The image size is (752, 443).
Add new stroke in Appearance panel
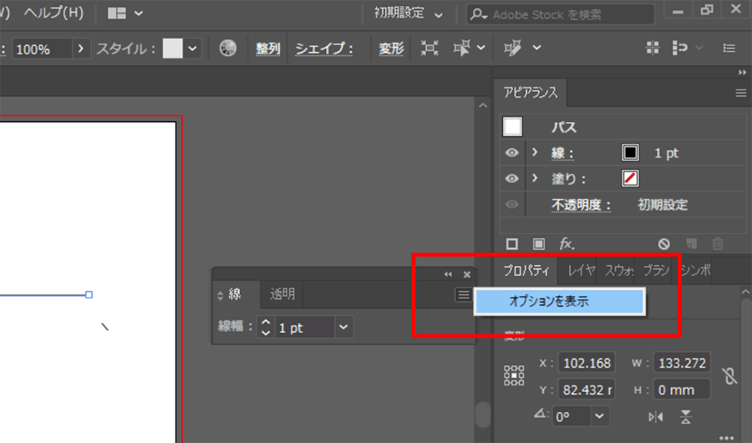pyautogui.click(x=511, y=244)
